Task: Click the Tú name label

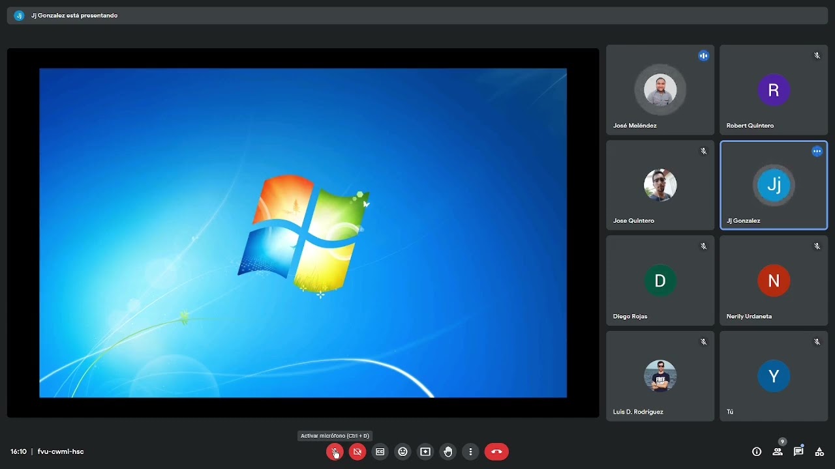Action: coord(730,412)
